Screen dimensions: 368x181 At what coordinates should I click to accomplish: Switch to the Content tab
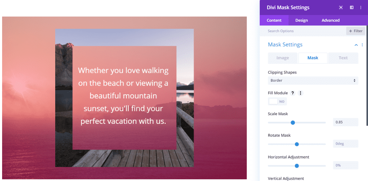(274, 20)
